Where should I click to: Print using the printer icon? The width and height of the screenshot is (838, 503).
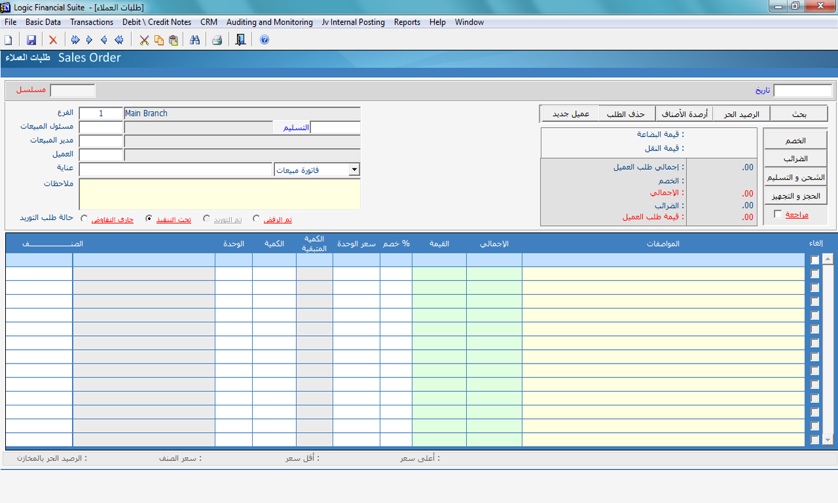217,40
